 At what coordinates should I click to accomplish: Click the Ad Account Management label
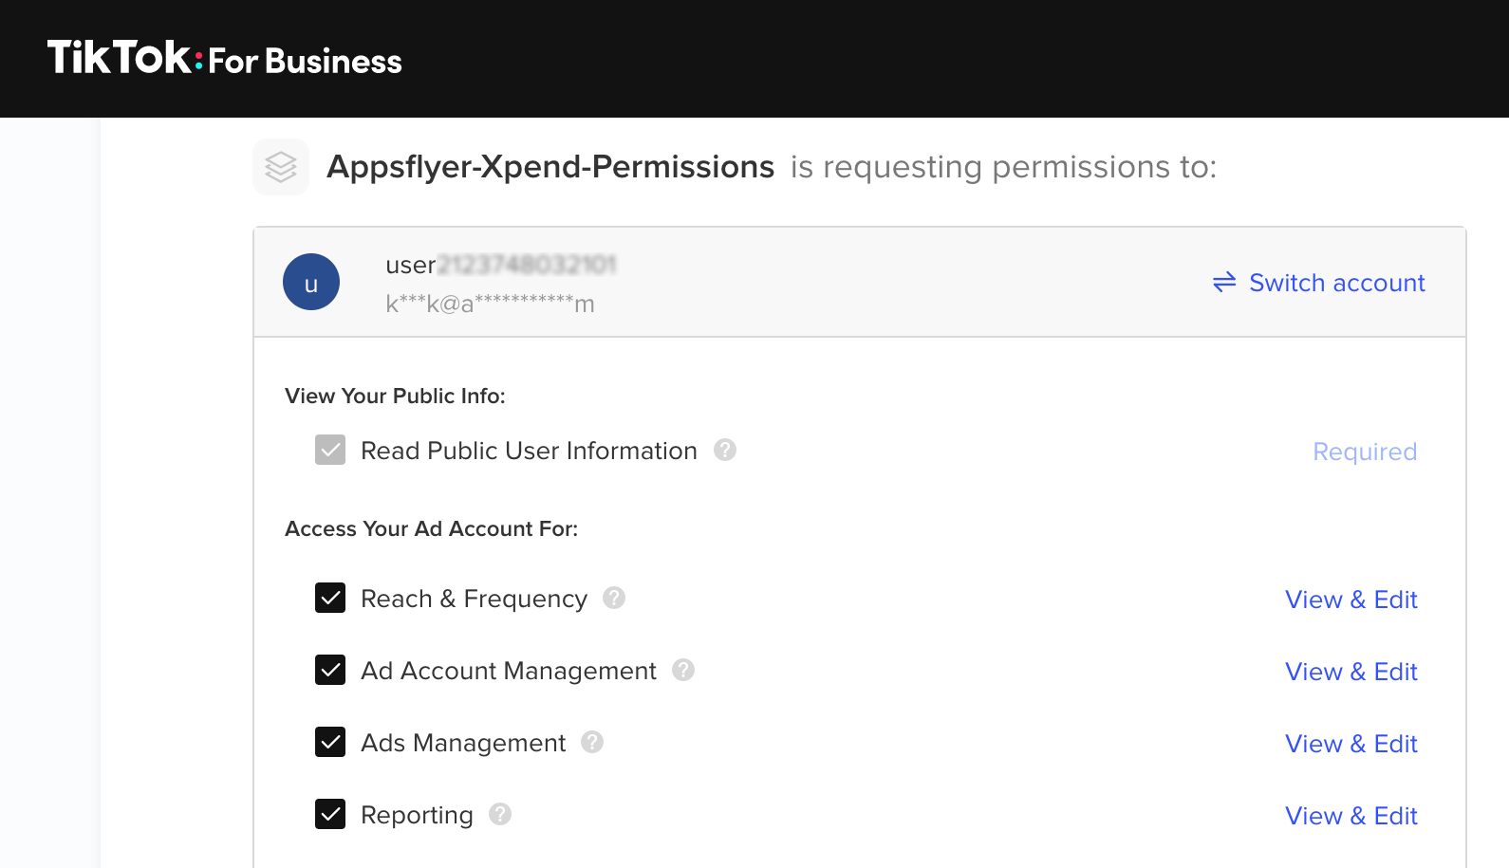coord(508,671)
